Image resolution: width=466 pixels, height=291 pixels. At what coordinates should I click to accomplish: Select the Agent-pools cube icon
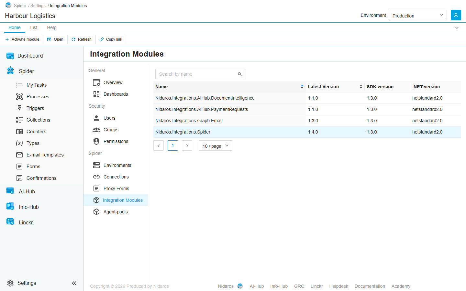[96, 212]
